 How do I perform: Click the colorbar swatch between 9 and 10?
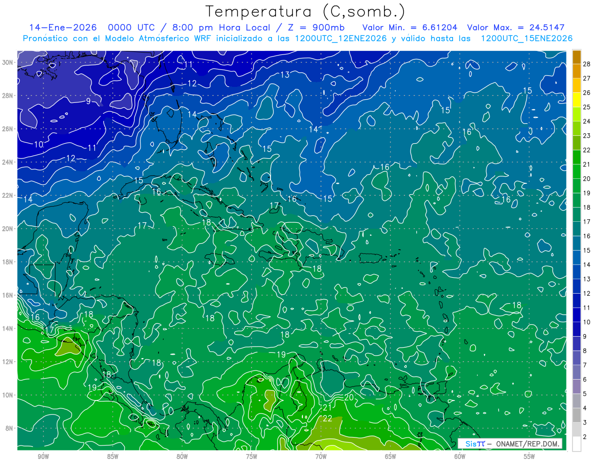click(x=577, y=329)
